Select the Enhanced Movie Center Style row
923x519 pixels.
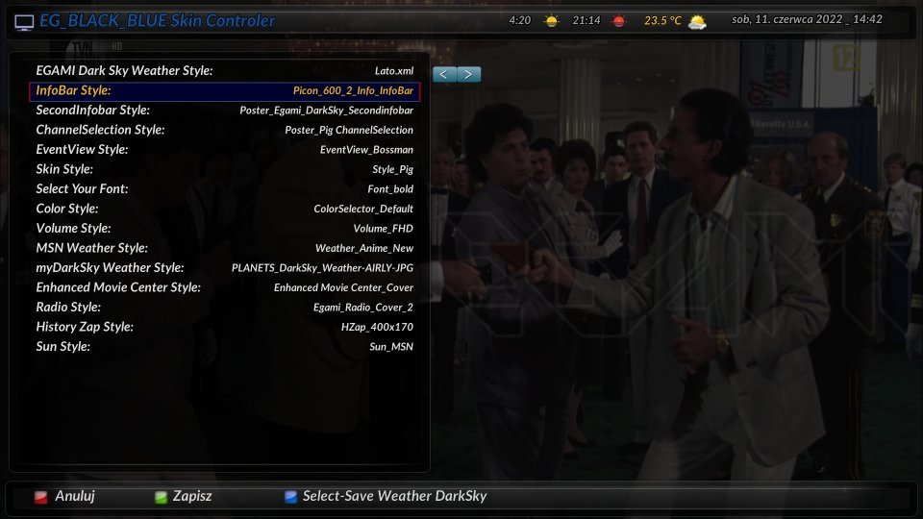coord(224,287)
